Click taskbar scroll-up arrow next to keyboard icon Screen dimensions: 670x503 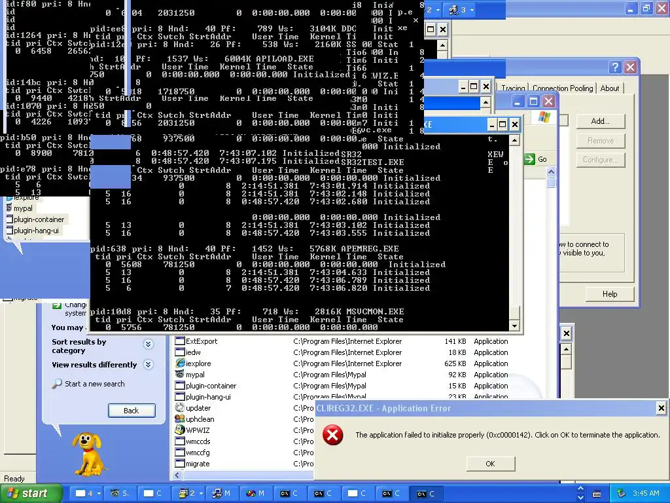click(580, 489)
